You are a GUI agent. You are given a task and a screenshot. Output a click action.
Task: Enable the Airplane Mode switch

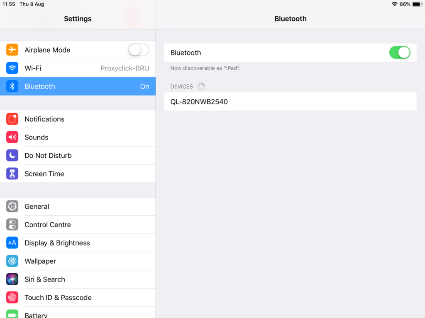(x=139, y=50)
